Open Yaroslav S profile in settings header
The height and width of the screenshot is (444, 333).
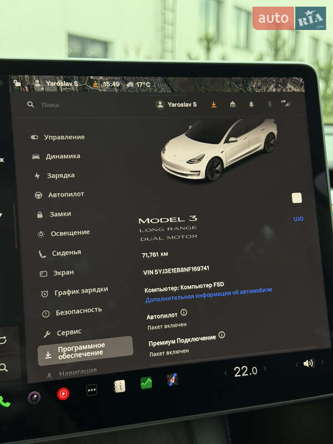[176, 104]
